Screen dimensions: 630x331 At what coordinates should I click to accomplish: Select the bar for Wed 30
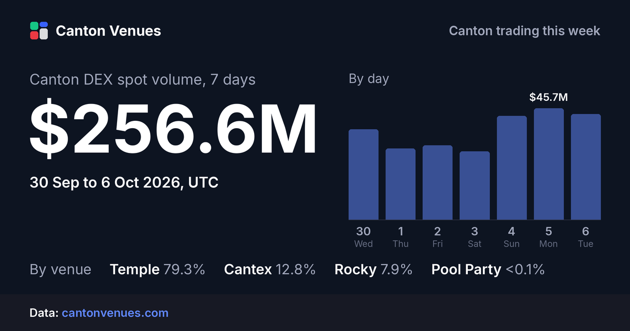coord(363,174)
